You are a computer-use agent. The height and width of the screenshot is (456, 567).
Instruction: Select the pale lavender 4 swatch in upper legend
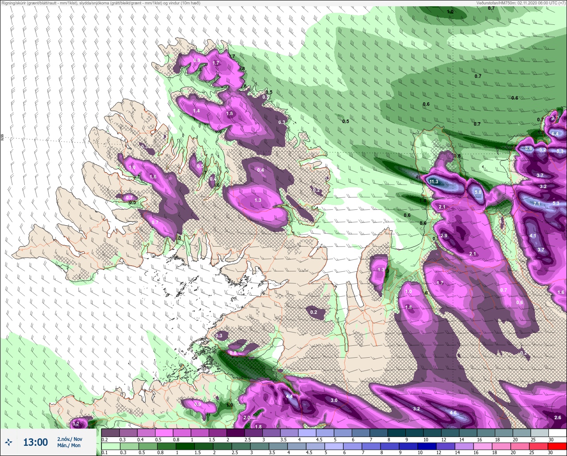(x=307, y=433)
